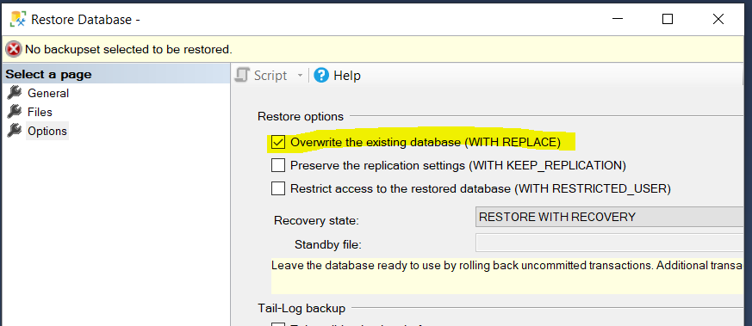Click the Restore Database title bar icon
The height and width of the screenshot is (326, 752).
18,19
